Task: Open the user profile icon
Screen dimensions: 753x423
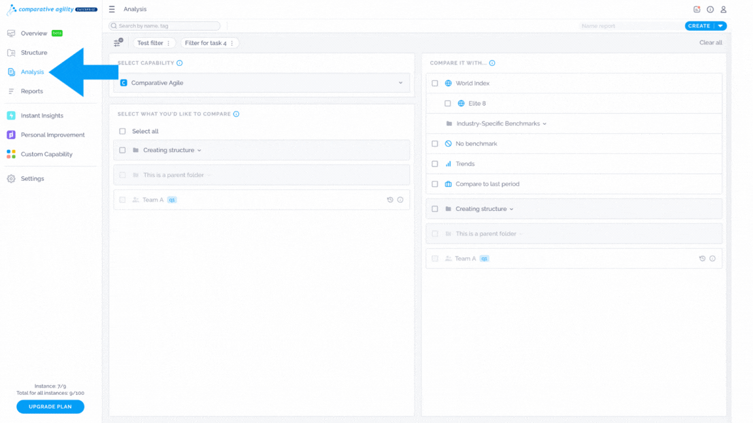Action: 723,9
